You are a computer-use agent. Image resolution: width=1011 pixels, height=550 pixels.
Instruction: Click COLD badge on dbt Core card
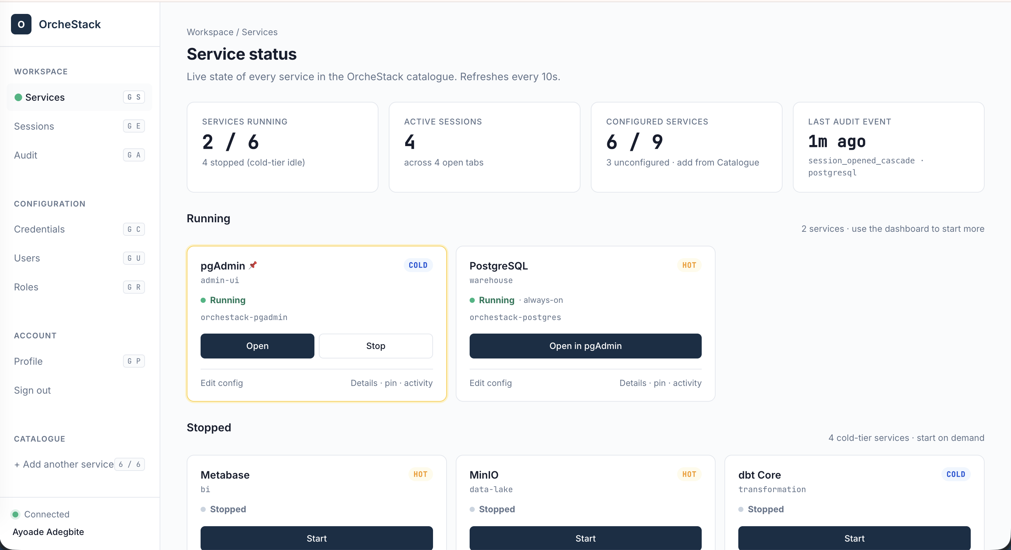click(x=956, y=474)
